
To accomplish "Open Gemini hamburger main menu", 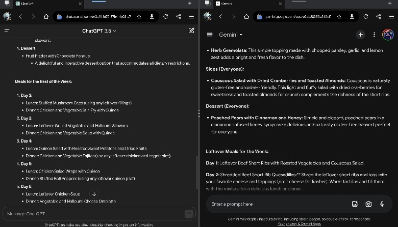I will pyautogui.click(x=210, y=35).
